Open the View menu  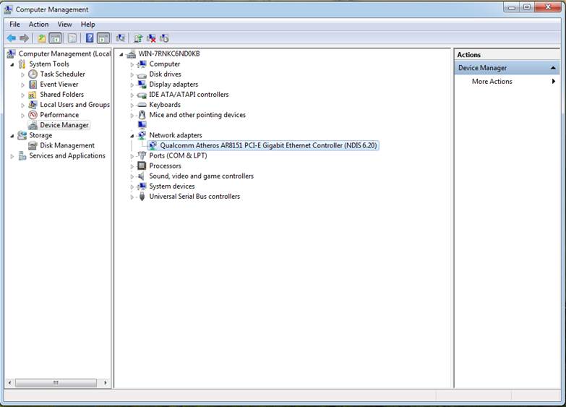tap(64, 24)
